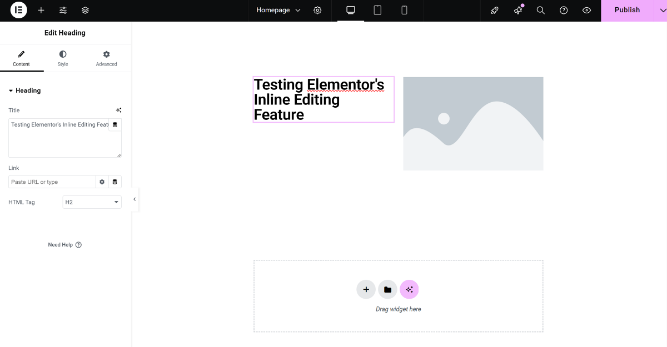Screen dimensions: 667x347
Task: Click the Elementor logo icon
Action: pos(18,10)
